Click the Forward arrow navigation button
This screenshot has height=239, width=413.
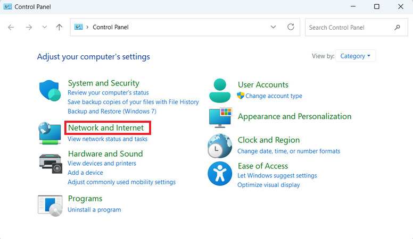click(x=29, y=27)
